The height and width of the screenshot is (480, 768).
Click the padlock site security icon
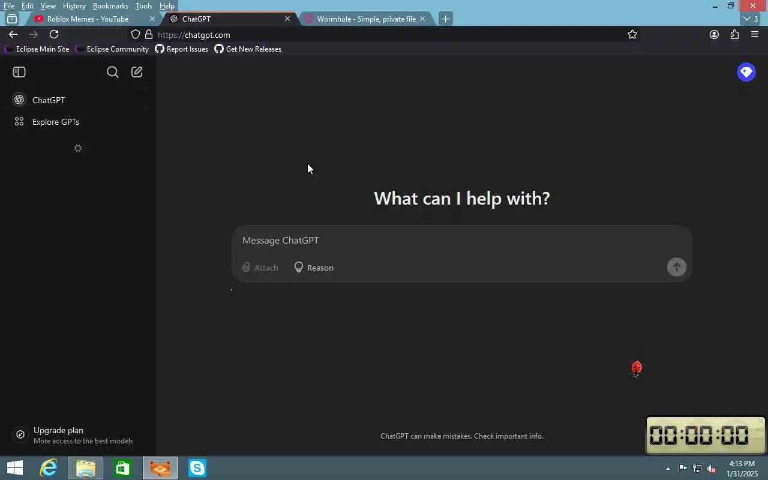coord(149,35)
